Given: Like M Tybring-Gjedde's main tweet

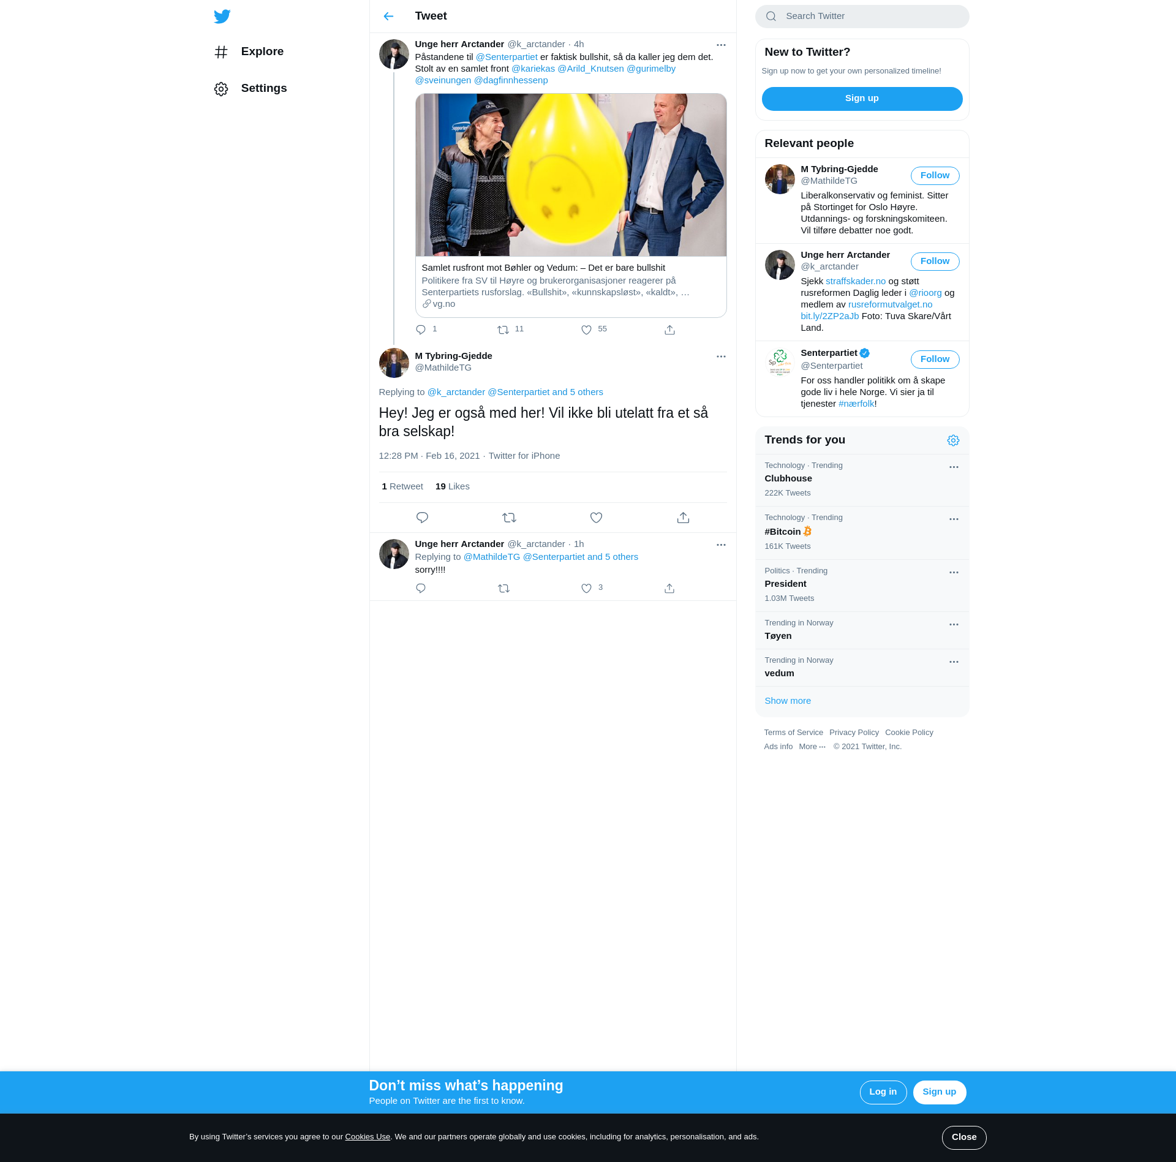Looking at the screenshot, I should [596, 518].
